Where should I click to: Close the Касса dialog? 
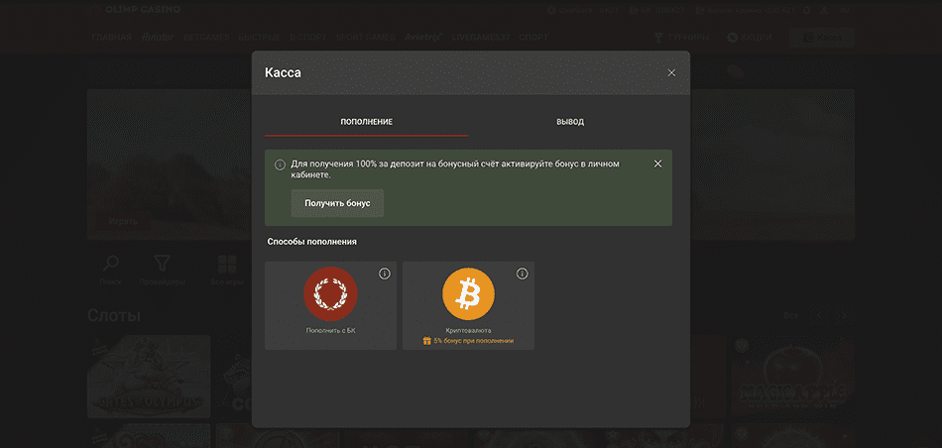pyautogui.click(x=671, y=73)
